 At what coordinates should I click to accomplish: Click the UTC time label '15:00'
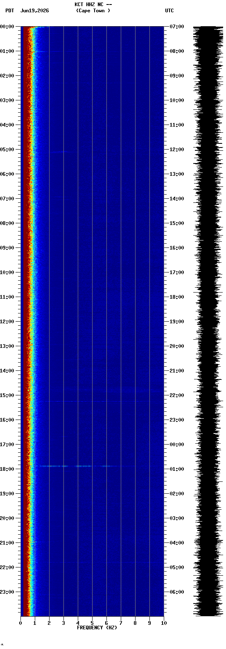[176, 223]
